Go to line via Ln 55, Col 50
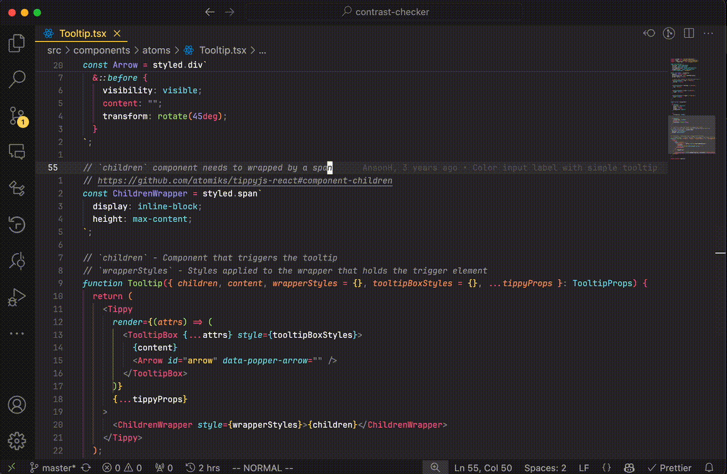Viewport: 727px width, 474px height. pyautogui.click(x=483, y=468)
